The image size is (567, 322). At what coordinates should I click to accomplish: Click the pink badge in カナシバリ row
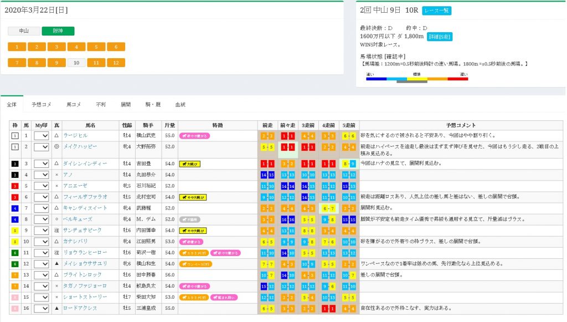click(192, 242)
